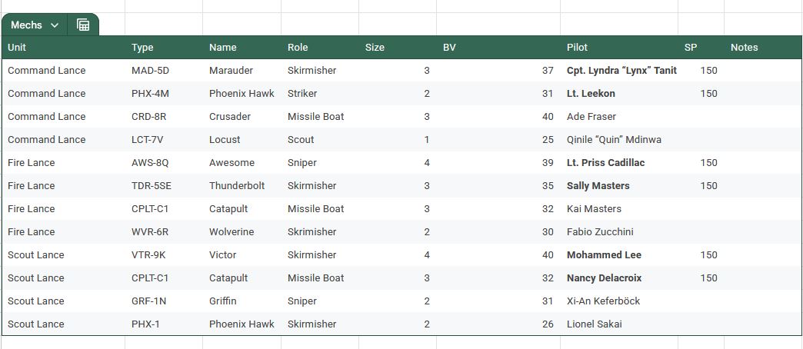Select the Size column header
803x349 pixels.
(x=375, y=48)
